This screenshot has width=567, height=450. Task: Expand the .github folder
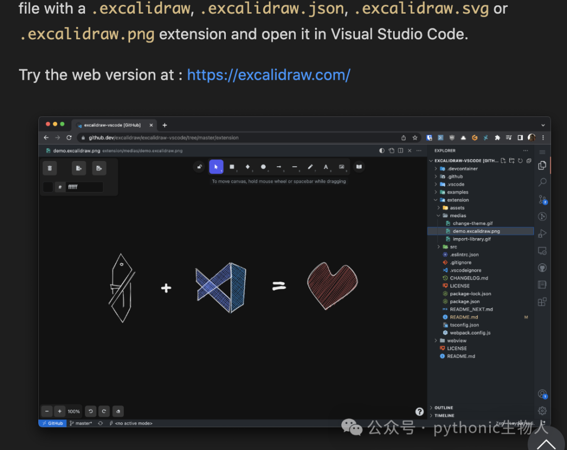(x=481, y=177)
